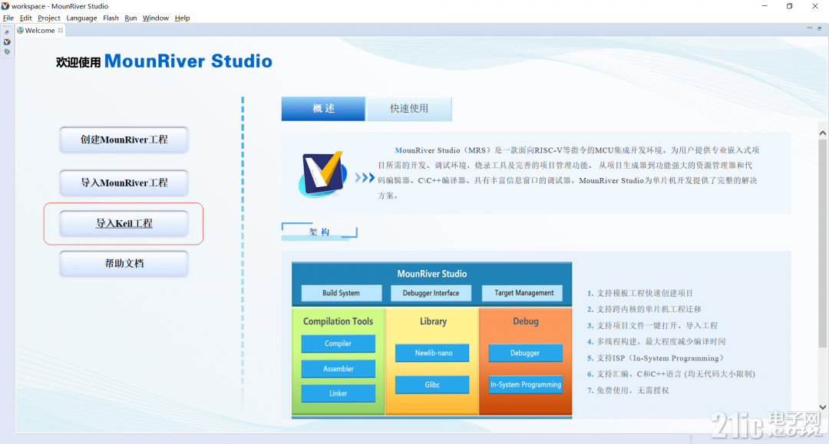Click feature item 7 免费使用，无需授权

(x=628, y=390)
